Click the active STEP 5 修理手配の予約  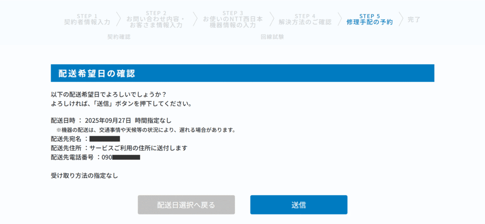pyautogui.click(x=369, y=19)
